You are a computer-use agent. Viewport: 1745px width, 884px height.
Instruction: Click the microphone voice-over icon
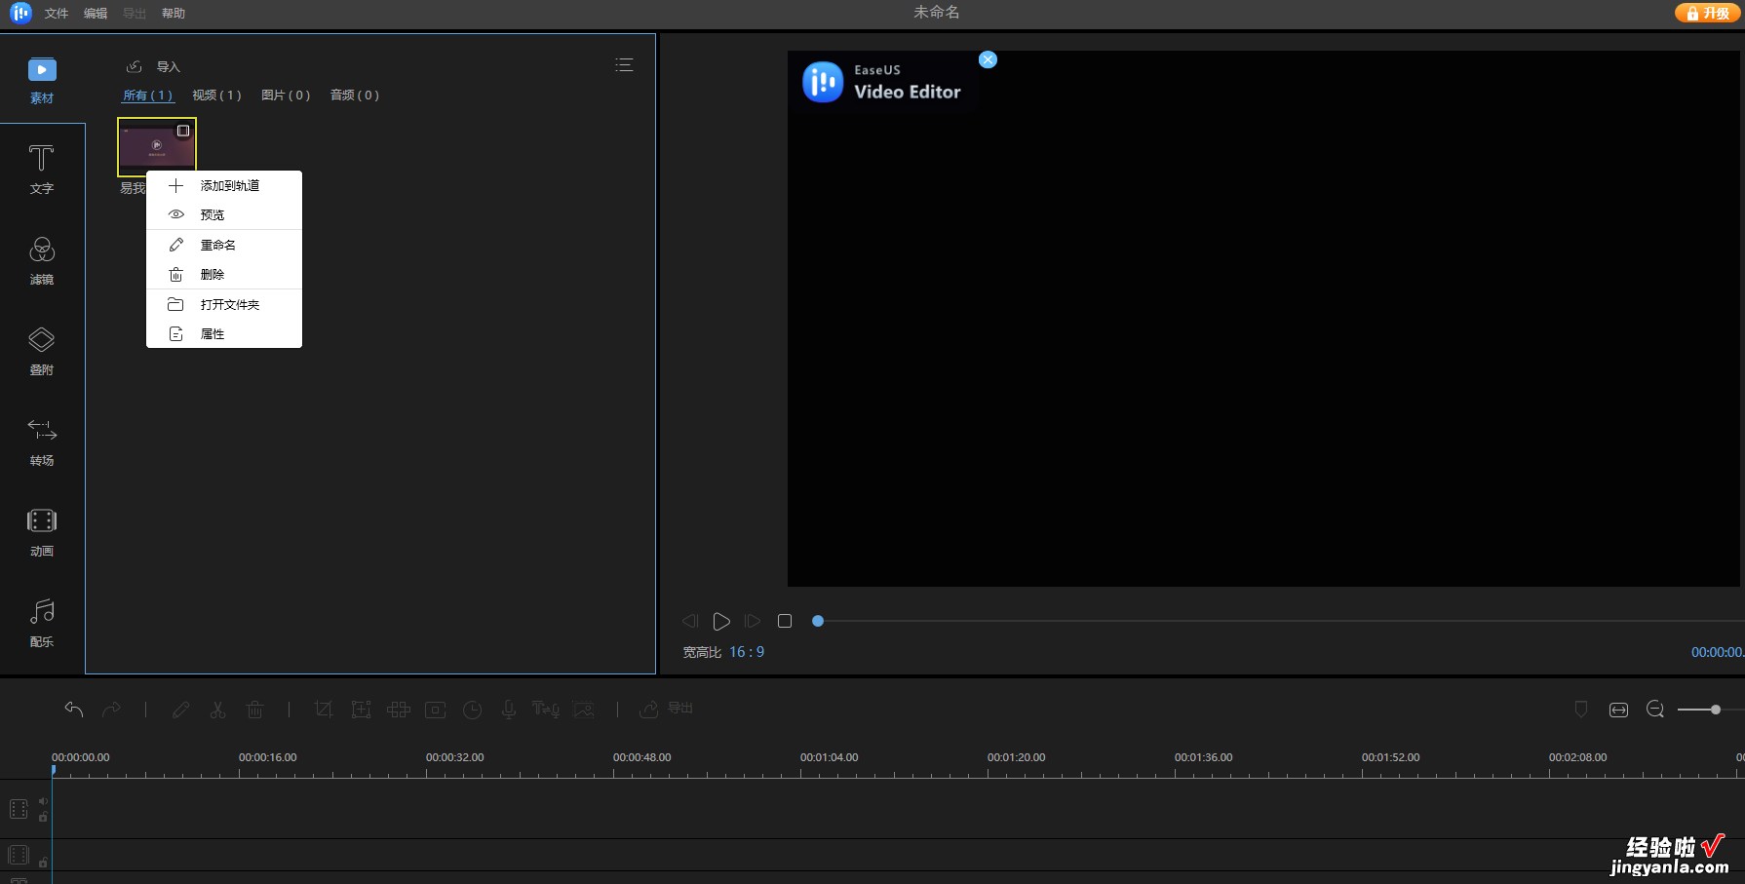coord(509,710)
